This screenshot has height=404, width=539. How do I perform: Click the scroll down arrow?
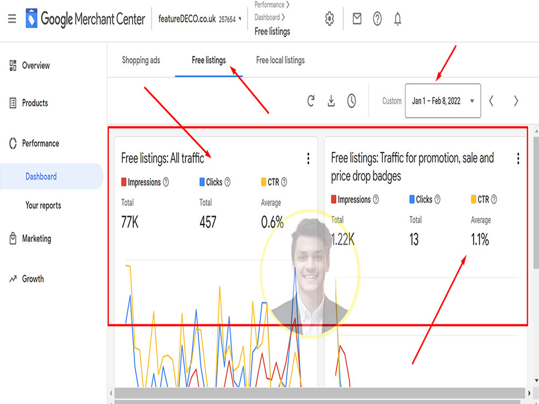click(536, 381)
